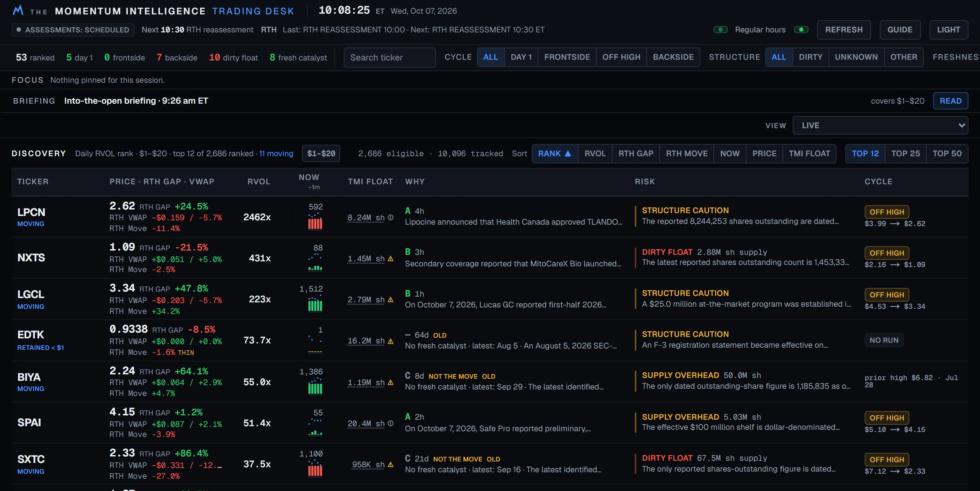Screen dimensions: 980x491
Task: Click the NO RUN badge in the EDTK row
Action: 884,340
